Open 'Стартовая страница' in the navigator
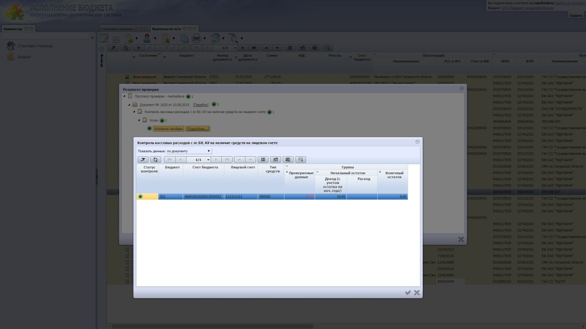Image resolution: width=586 pixels, height=329 pixels. click(35, 46)
